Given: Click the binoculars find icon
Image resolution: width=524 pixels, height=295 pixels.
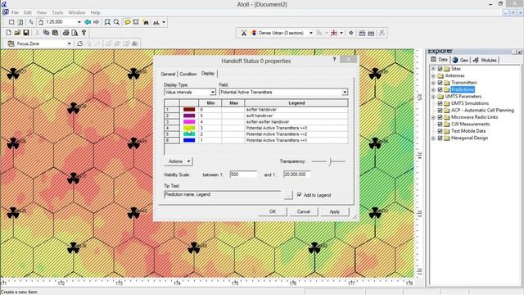Looking at the screenshot, I should click(x=146, y=22).
